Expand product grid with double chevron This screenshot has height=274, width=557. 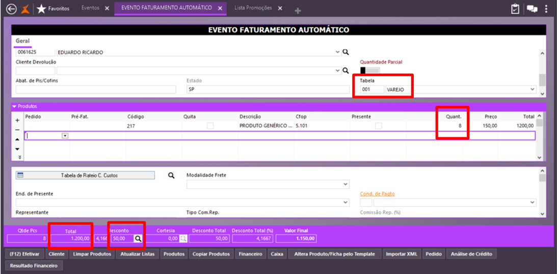tap(19, 157)
